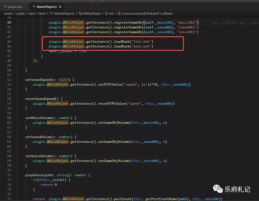Click the git blame annotation on line 40
This screenshot has width=259, height=201.
pyautogui.click(x=234, y=23)
